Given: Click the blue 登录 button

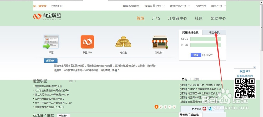Looking at the screenshot, I should click(196, 55).
